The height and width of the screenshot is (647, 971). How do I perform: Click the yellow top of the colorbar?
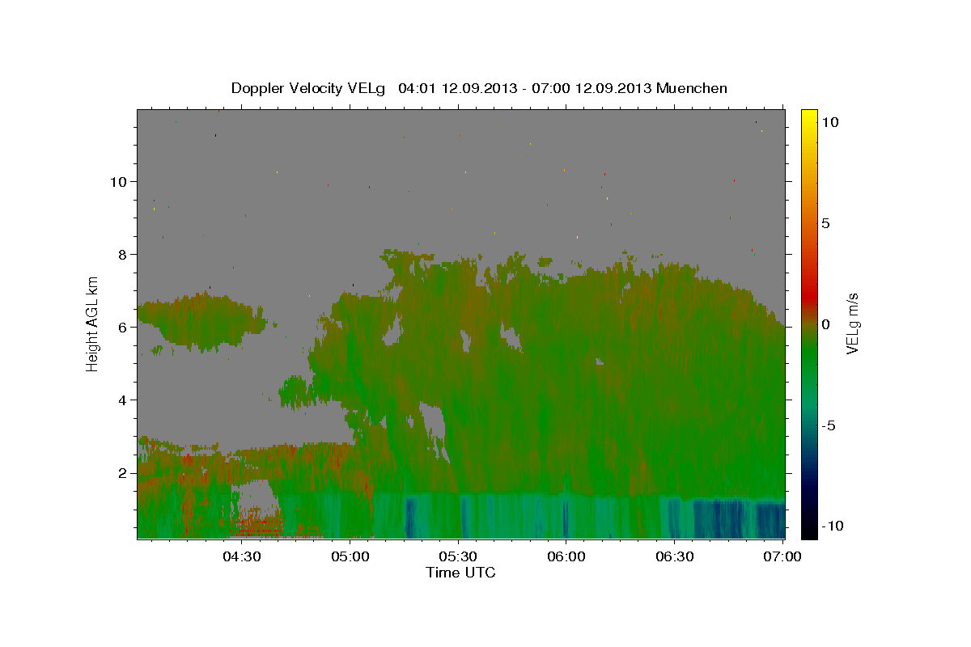pos(808,117)
